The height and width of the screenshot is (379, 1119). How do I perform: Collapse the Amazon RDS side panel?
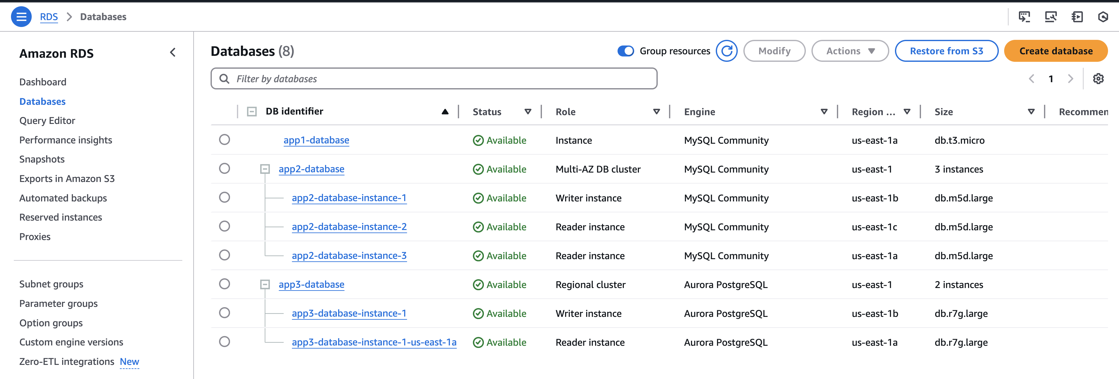(173, 52)
